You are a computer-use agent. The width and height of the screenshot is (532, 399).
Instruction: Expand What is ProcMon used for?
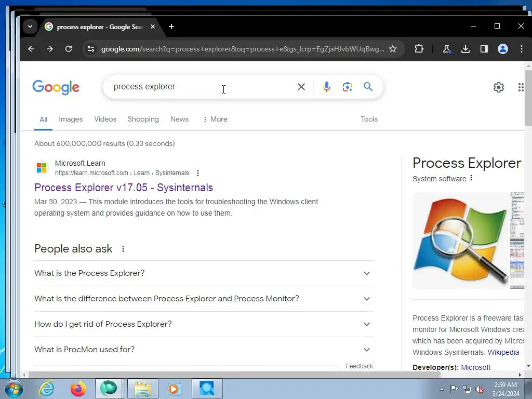click(204, 350)
